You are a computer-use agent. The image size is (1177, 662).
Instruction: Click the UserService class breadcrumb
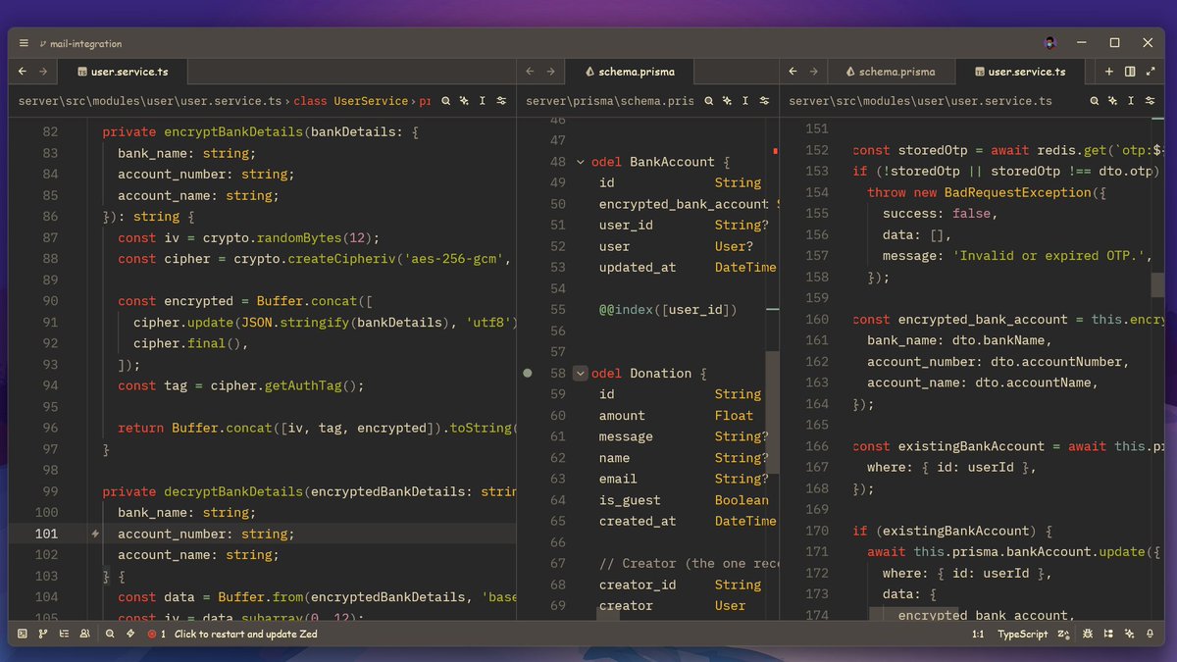350,101
